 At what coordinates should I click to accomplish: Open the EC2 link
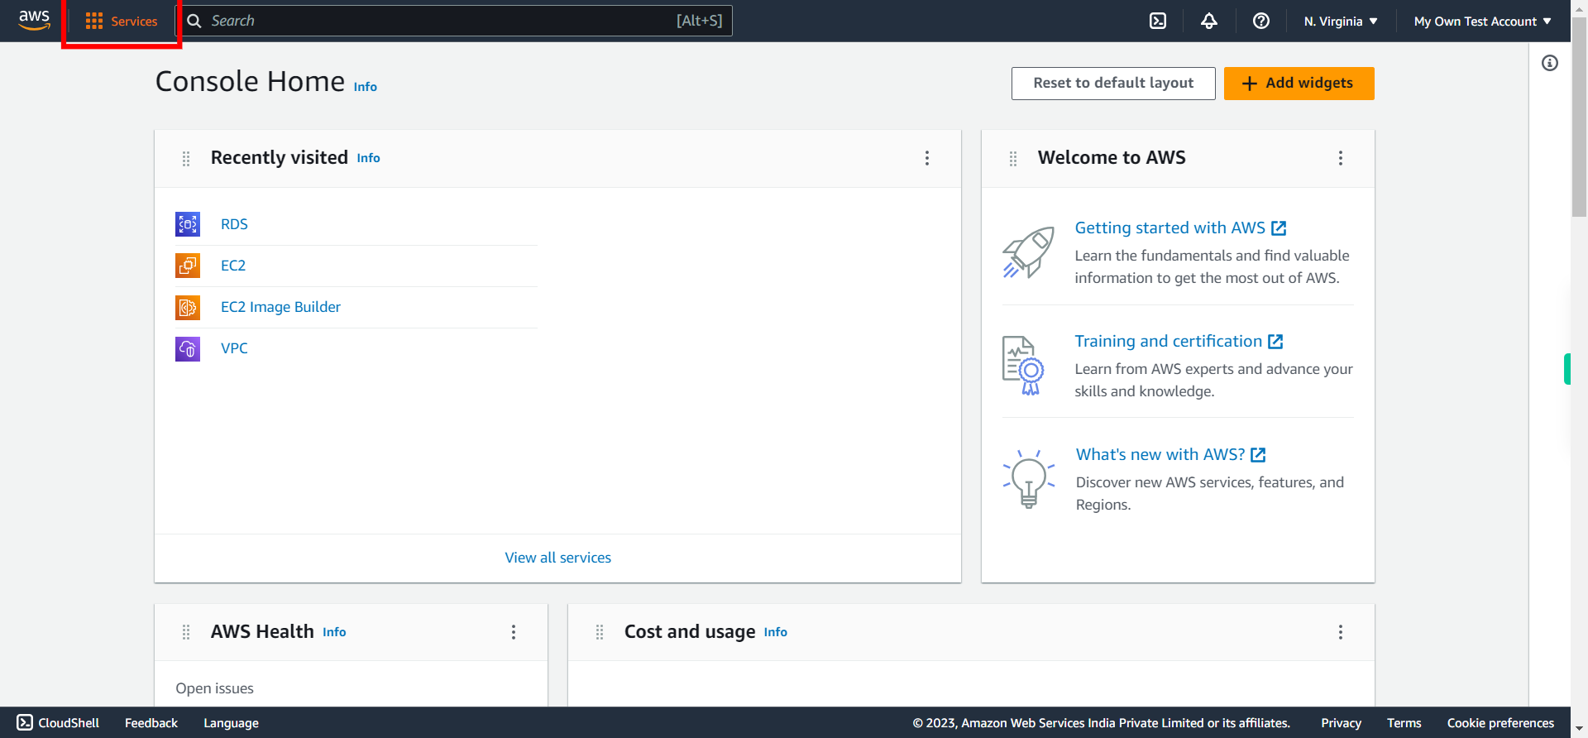(x=233, y=266)
